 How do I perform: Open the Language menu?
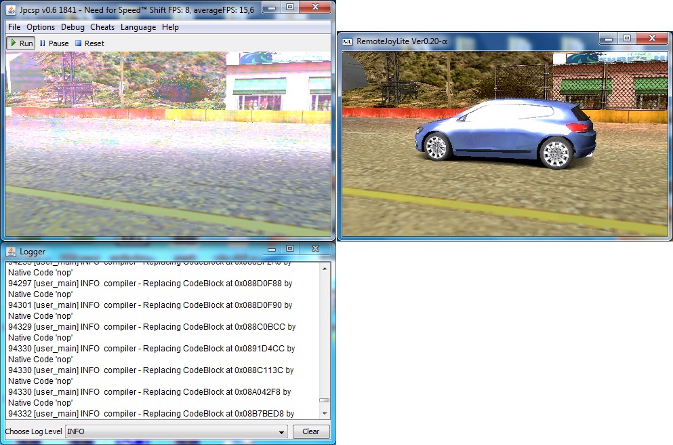138,27
